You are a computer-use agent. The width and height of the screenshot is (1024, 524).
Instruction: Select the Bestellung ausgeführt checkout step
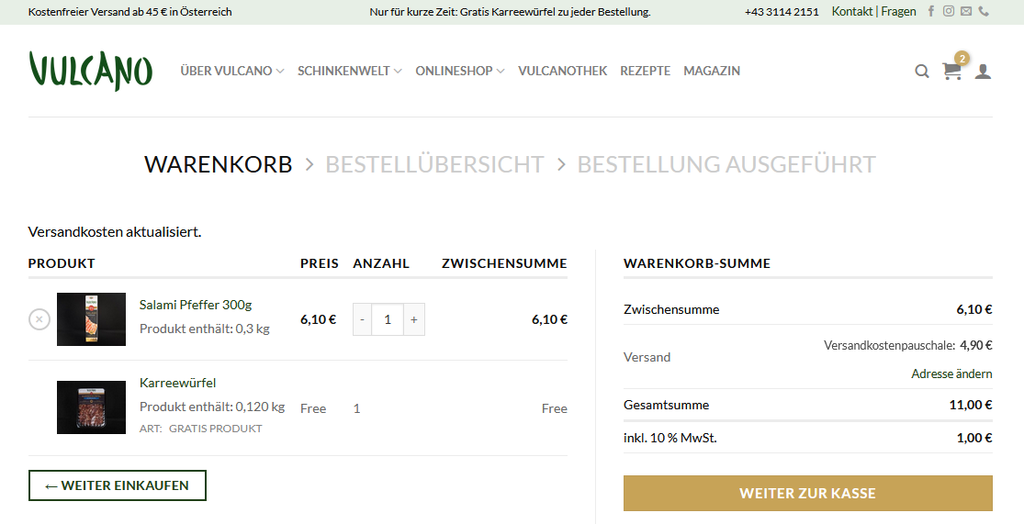pos(726,164)
